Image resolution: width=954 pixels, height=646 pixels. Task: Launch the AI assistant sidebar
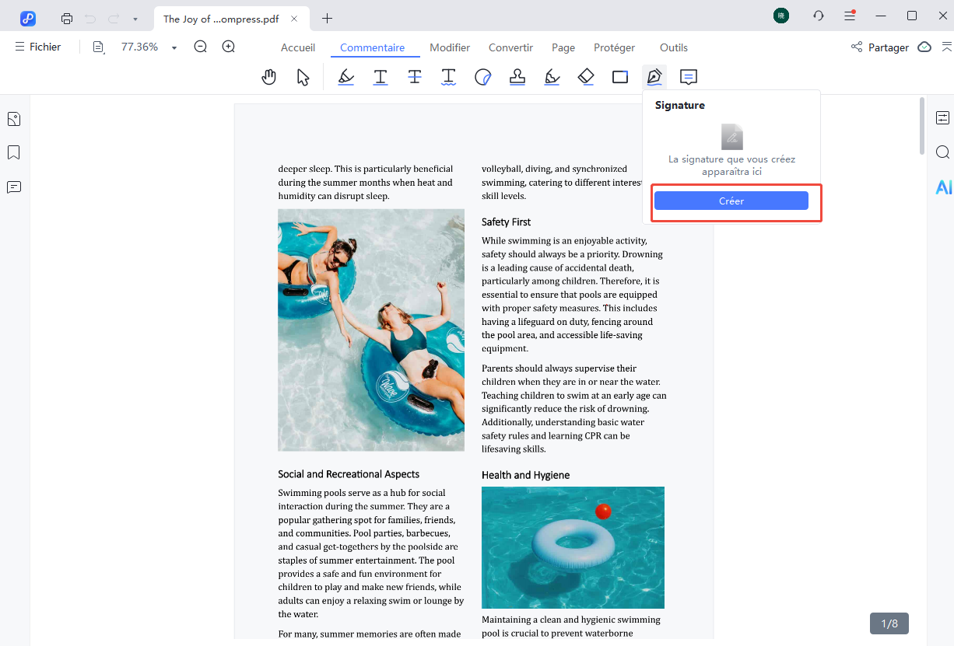coord(943,187)
